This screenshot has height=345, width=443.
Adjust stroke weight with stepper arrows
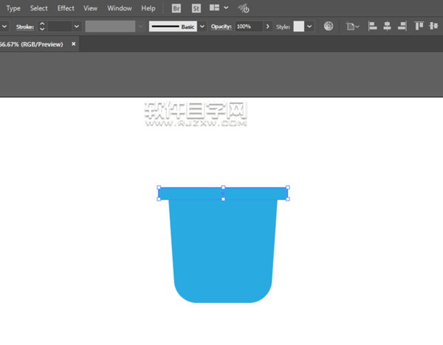pos(42,26)
